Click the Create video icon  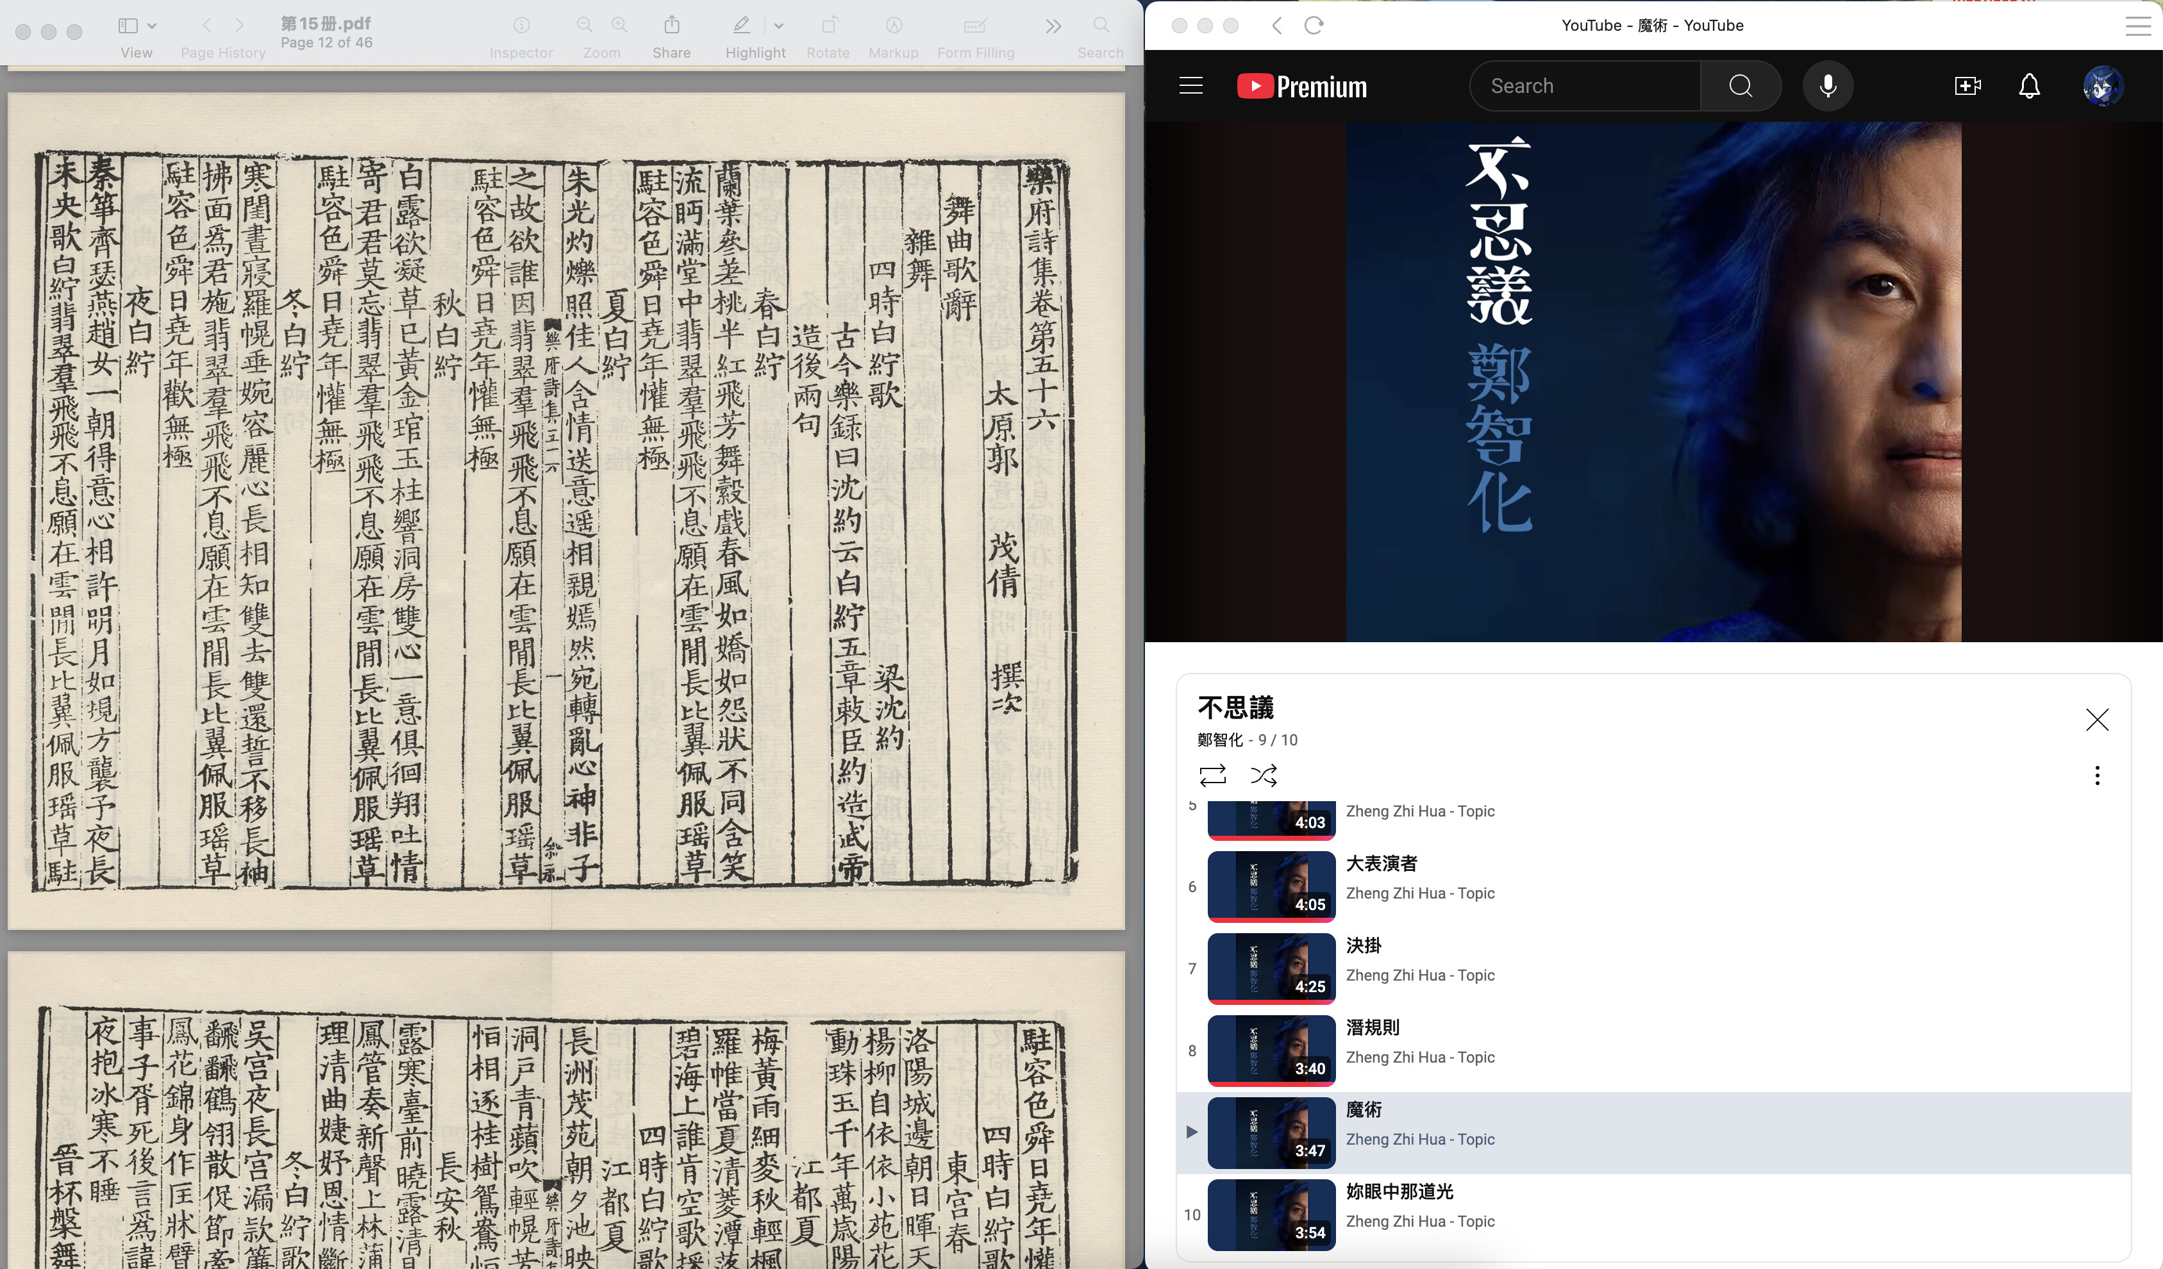[1967, 86]
